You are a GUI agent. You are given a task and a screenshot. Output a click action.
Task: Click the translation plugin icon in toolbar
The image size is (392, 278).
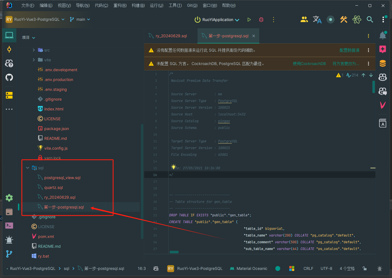tap(317, 19)
